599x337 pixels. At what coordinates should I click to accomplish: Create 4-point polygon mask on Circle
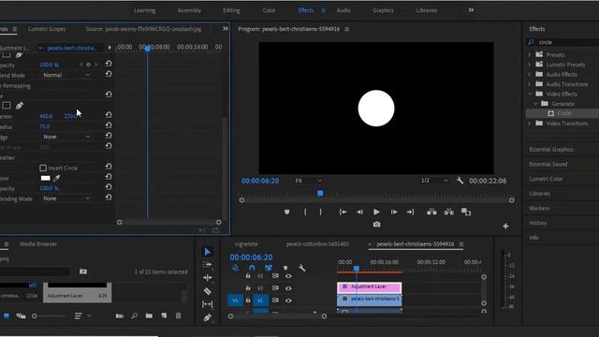pos(7,105)
